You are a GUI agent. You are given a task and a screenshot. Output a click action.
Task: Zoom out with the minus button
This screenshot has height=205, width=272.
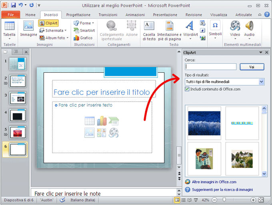tap(214, 200)
